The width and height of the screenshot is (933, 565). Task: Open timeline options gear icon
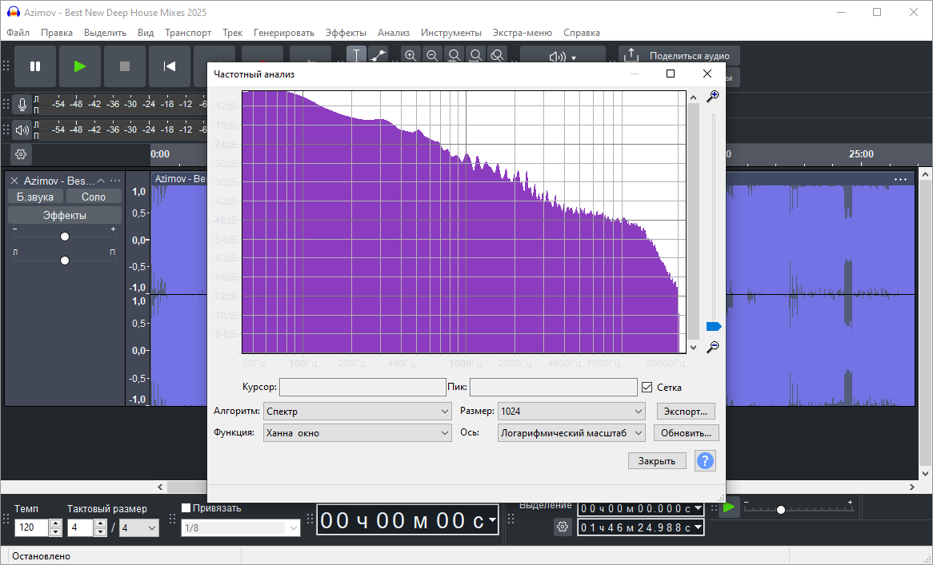coord(21,154)
